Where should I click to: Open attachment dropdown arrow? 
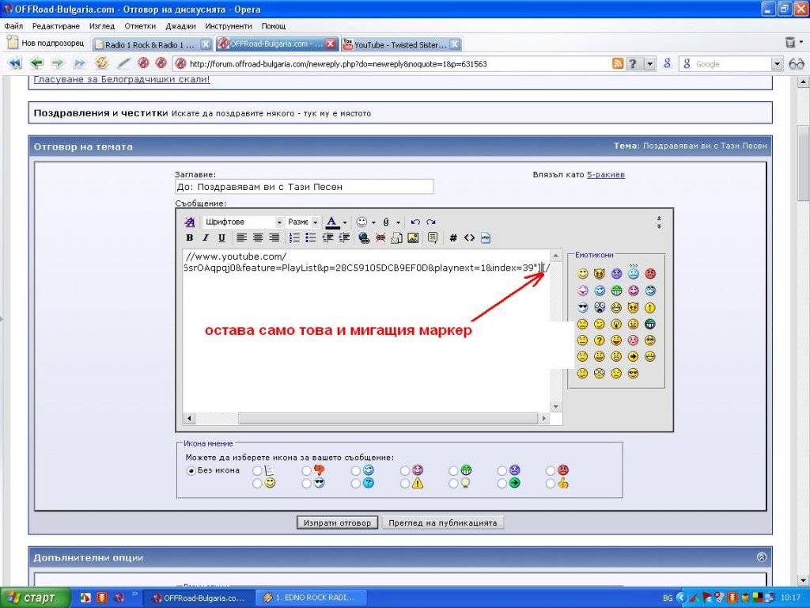[x=399, y=222]
